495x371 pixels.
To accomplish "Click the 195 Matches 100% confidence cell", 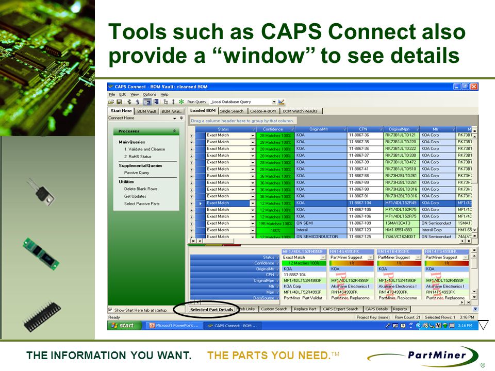I will point(275,224).
